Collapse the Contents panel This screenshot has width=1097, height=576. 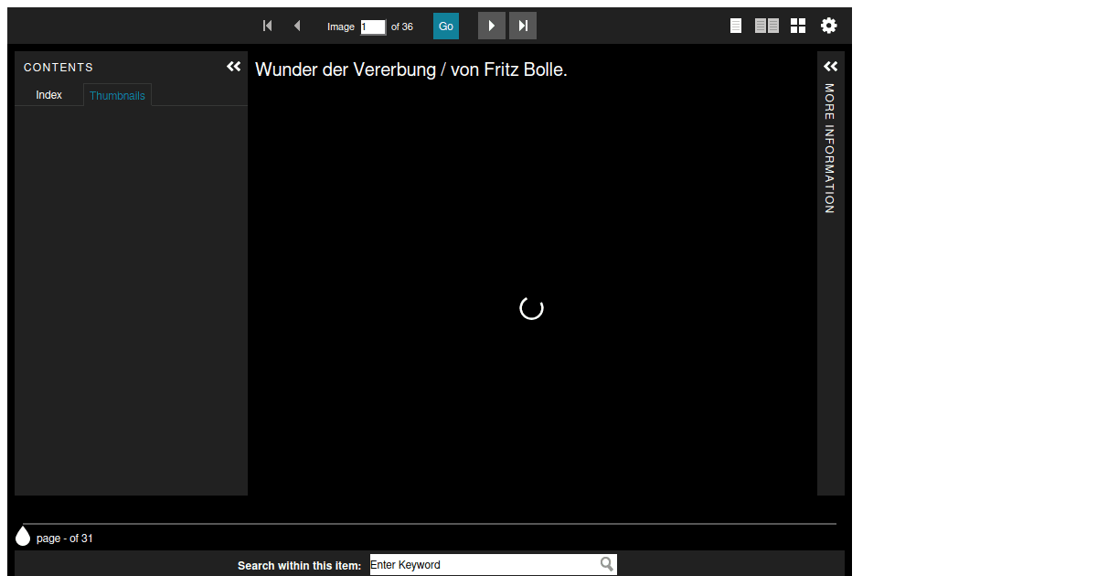[x=234, y=66]
